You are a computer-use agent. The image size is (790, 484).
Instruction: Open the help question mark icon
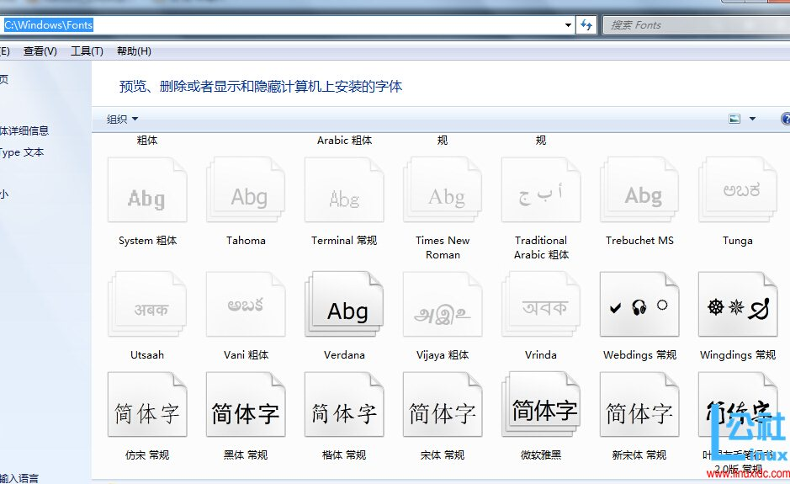coord(786,120)
